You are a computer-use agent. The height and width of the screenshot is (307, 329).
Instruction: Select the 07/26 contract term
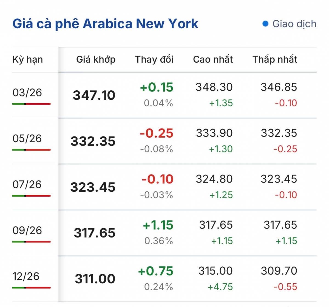pos(27,185)
